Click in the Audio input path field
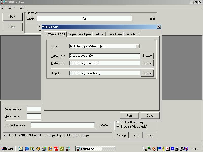Viewport: 203px width, 152px height. coord(105,63)
